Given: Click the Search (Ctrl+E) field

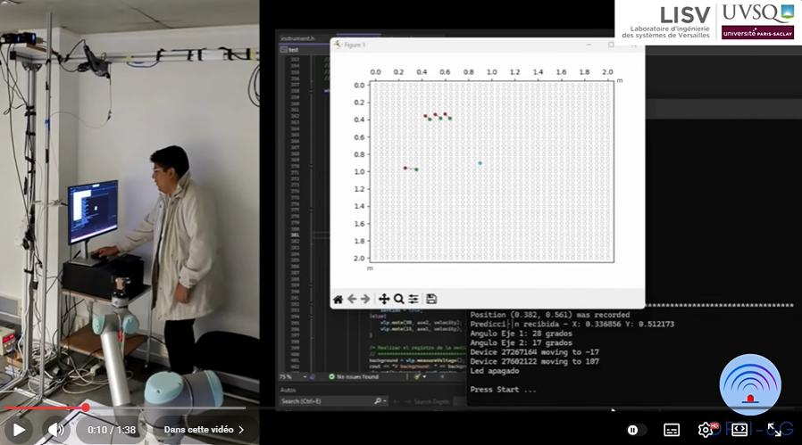Looking at the screenshot, I should (330, 402).
